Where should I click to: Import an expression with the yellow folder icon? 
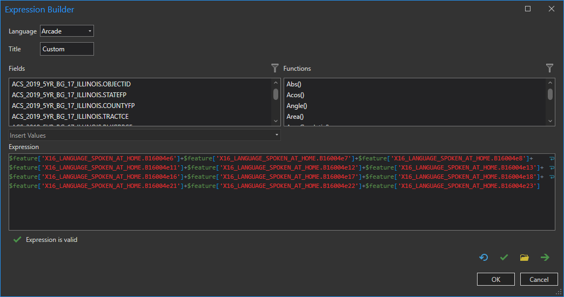point(524,258)
